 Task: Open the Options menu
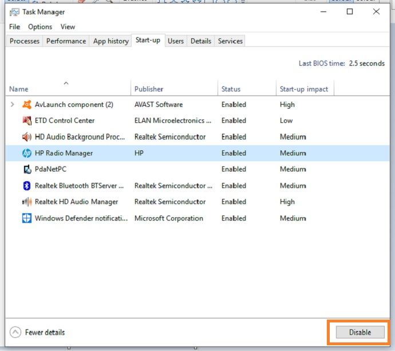click(x=40, y=27)
